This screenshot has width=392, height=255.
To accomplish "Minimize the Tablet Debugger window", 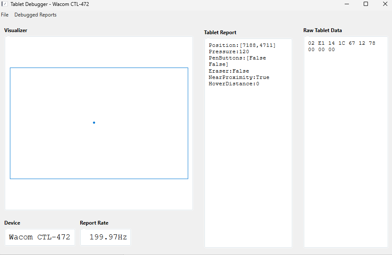I will [x=346, y=4].
